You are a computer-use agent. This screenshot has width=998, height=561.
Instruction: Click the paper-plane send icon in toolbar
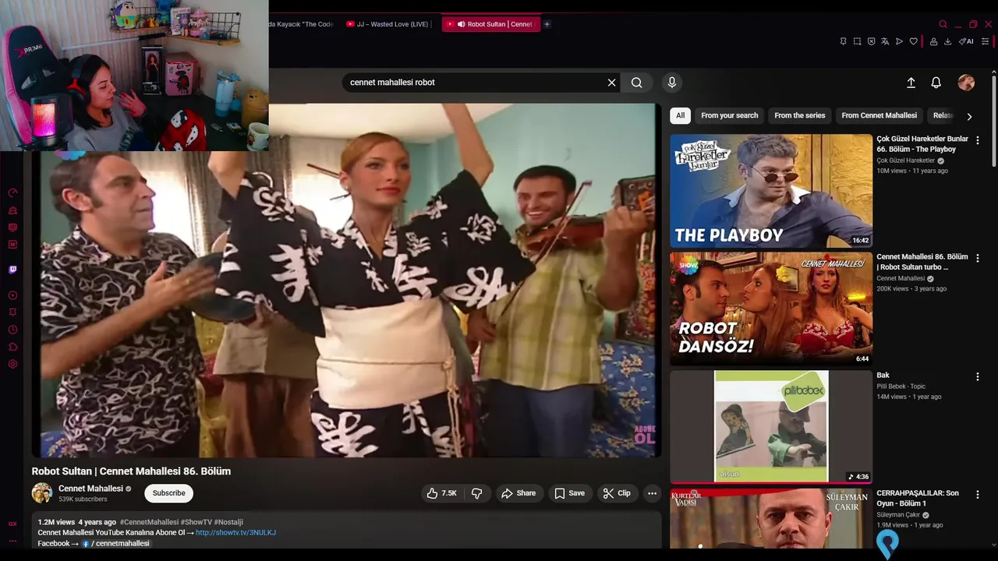coord(899,41)
